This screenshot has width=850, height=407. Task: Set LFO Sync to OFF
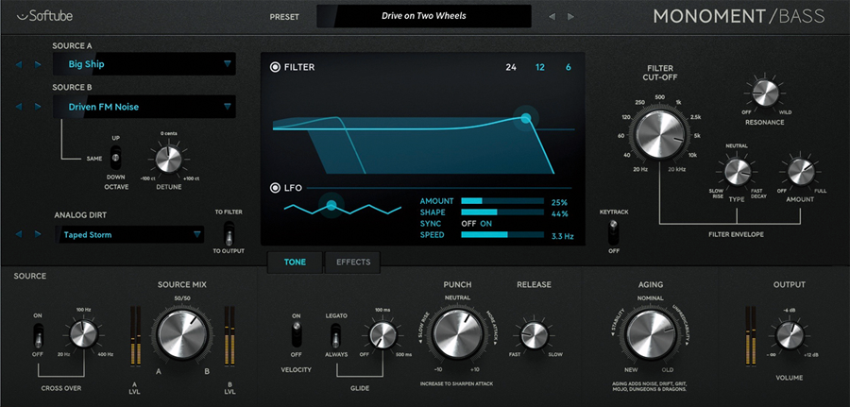click(x=467, y=224)
